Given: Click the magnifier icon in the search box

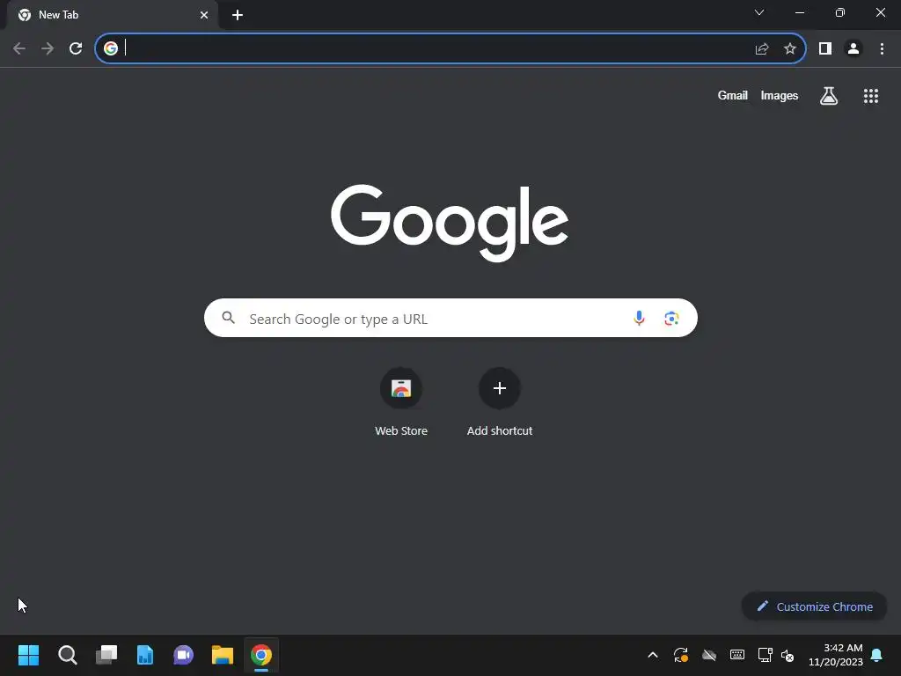Looking at the screenshot, I should pos(228,317).
